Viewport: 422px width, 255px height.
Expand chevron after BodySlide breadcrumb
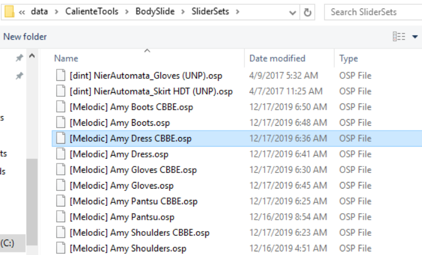(183, 12)
